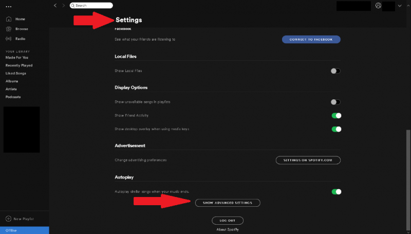Viewport: 411px width, 234px height.
Task: Open Browse in the sidebar
Action: pos(22,29)
